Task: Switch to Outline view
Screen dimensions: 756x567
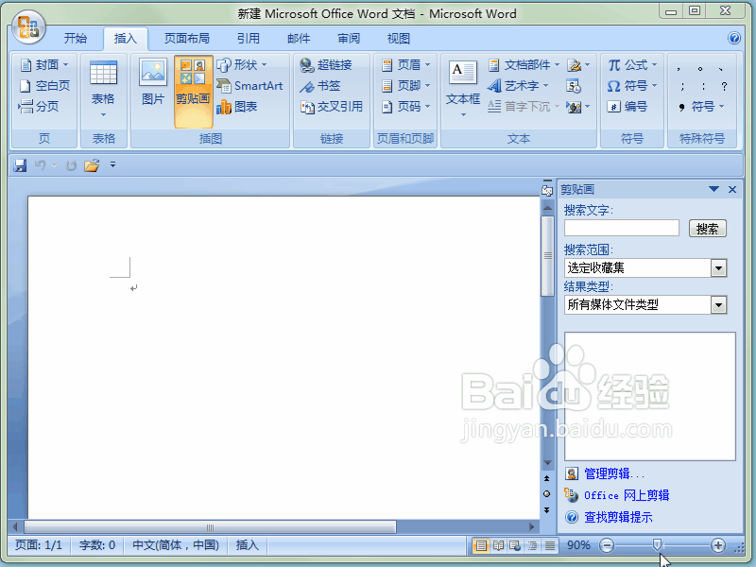Action: 532,545
